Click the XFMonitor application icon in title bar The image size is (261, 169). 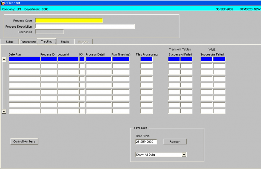3,3
